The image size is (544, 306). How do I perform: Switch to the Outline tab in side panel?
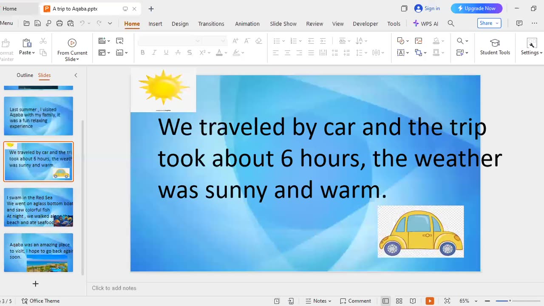click(25, 75)
